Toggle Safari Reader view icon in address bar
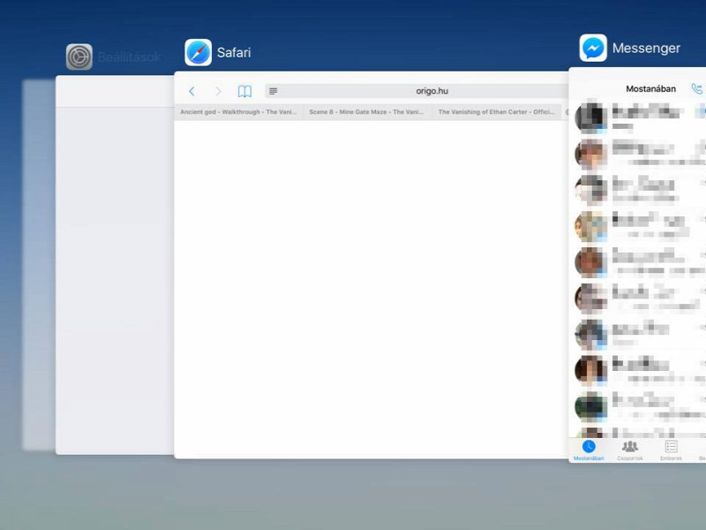The image size is (706, 530). click(274, 91)
